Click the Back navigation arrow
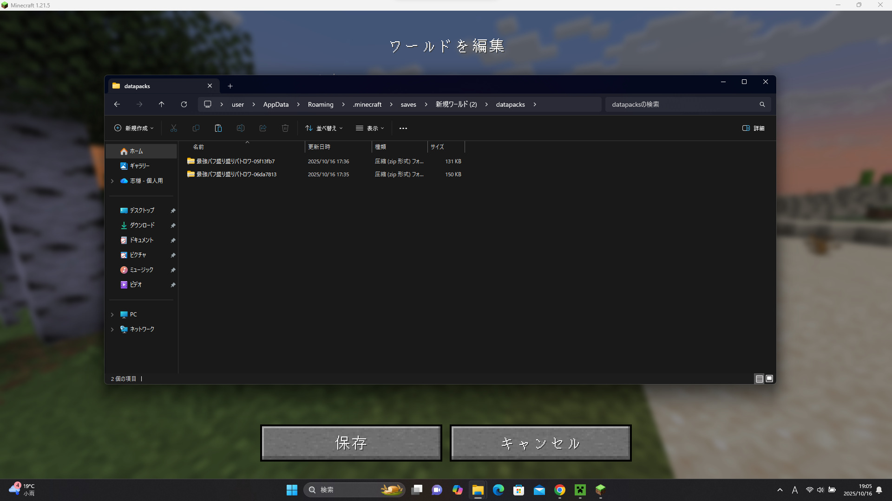The height and width of the screenshot is (501, 892). 117,104
